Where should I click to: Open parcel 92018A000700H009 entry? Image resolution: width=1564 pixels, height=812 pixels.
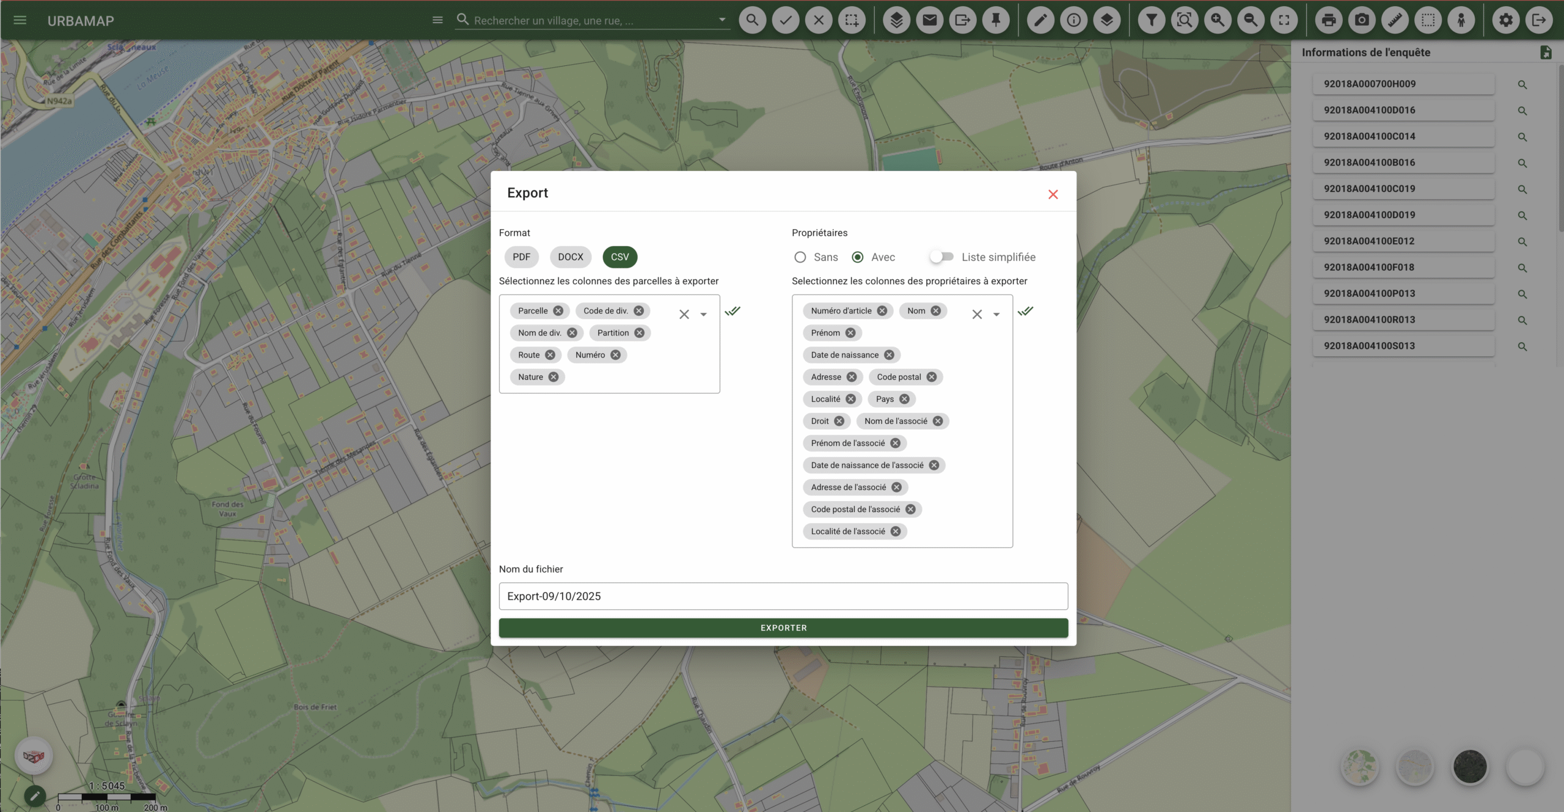click(1403, 84)
